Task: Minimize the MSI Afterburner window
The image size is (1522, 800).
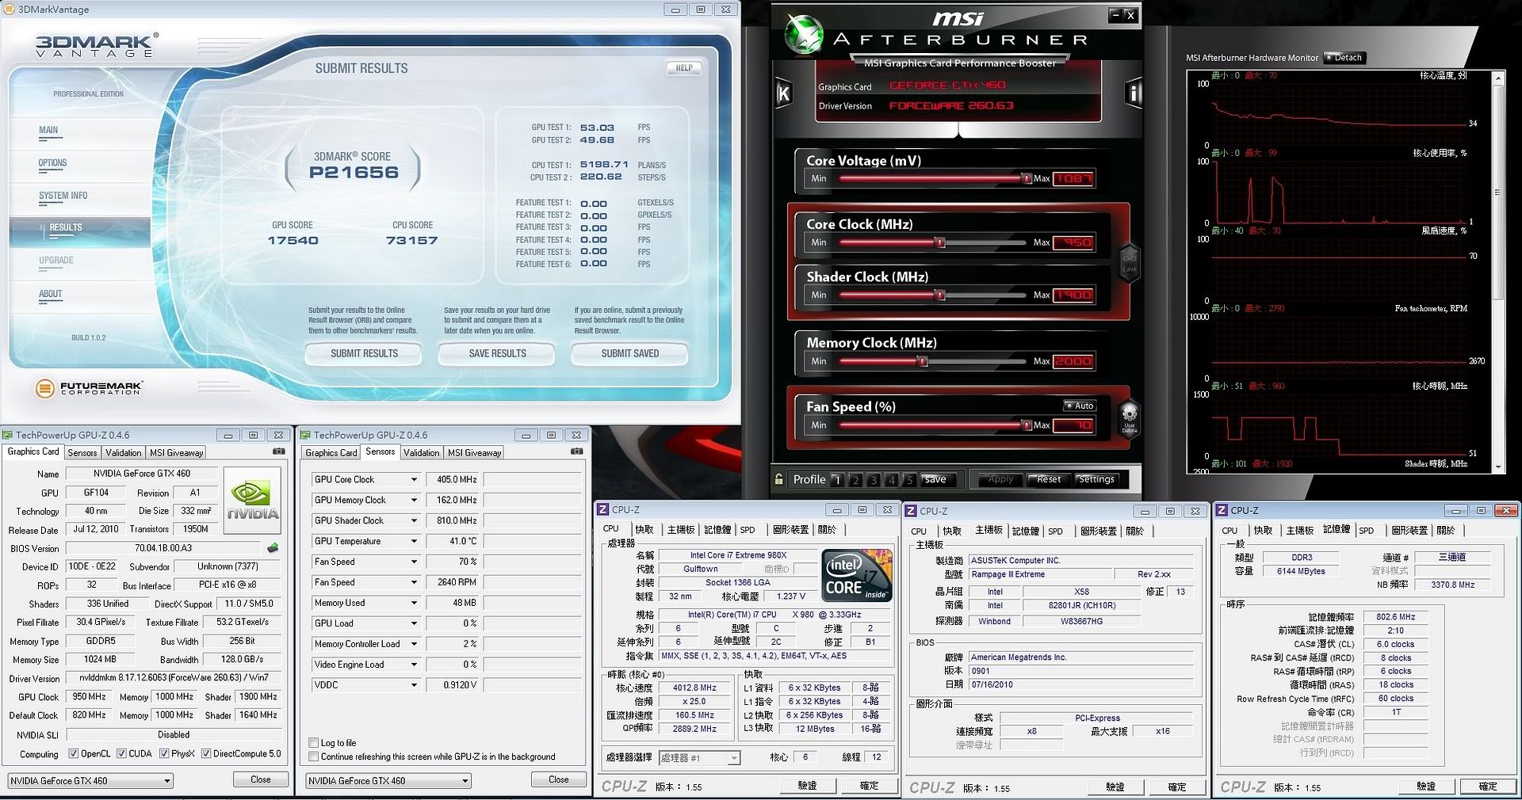Action: click(x=1114, y=14)
